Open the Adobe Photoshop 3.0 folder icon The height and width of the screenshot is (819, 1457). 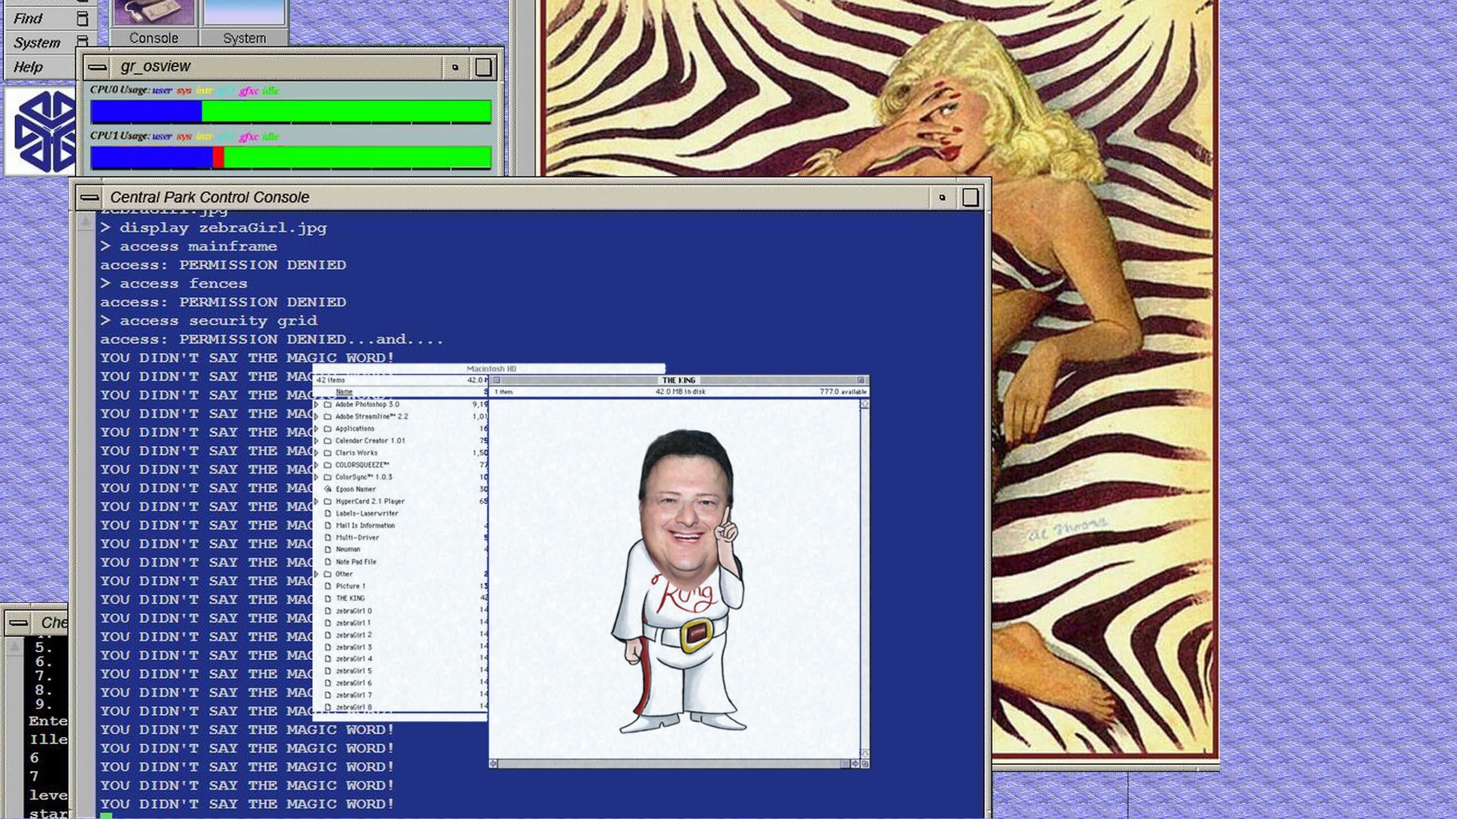pyautogui.click(x=327, y=405)
